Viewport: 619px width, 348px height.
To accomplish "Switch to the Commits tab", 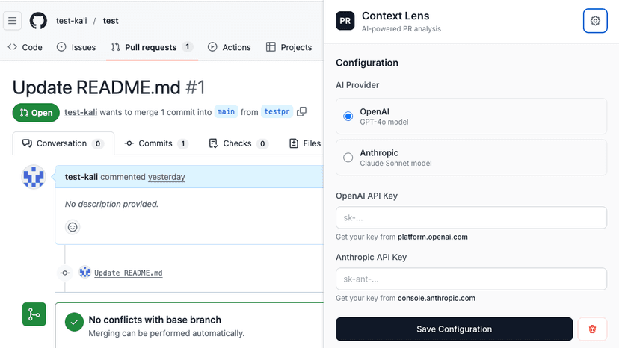I will (156, 143).
